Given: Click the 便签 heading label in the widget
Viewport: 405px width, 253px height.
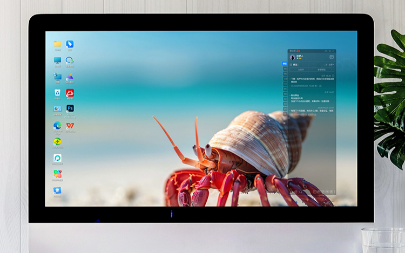Looking at the screenshot, I should (295, 65).
